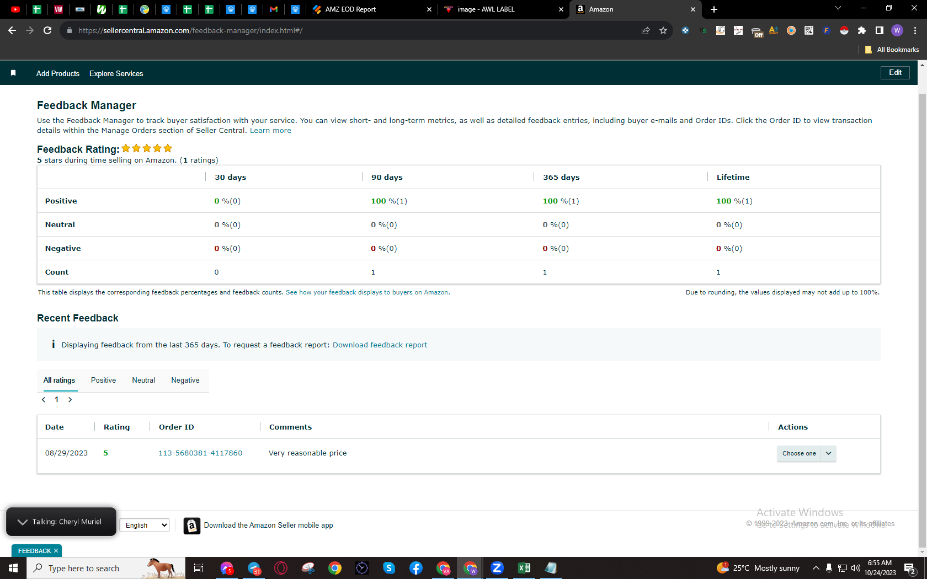Viewport: 927px width, 579px height.
Task: Open the English language selector
Action: pyautogui.click(x=145, y=526)
